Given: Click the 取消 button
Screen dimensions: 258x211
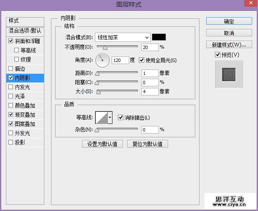Looking at the screenshot, I should tap(229, 33).
